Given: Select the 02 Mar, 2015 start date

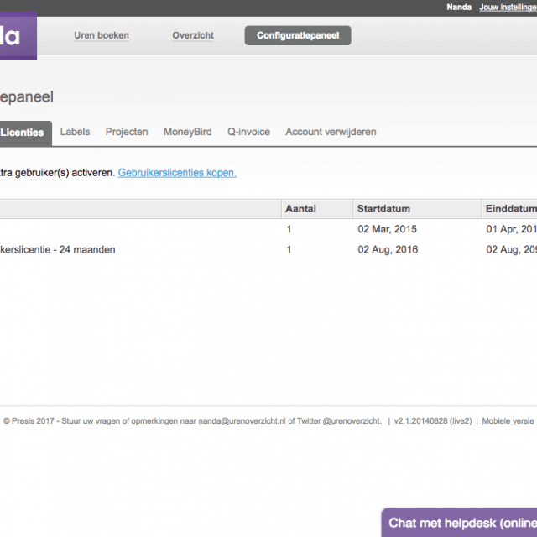Looking at the screenshot, I should tap(387, 229).
